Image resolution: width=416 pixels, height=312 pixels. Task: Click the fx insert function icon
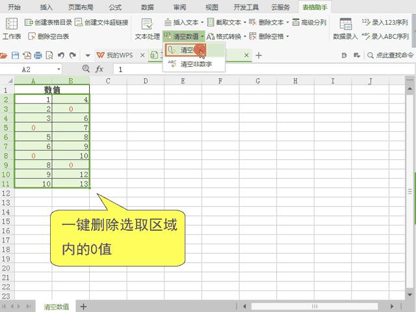click(99, 70)
